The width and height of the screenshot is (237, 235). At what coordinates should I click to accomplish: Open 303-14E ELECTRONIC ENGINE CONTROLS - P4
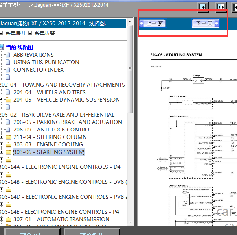tap(59, 212)
